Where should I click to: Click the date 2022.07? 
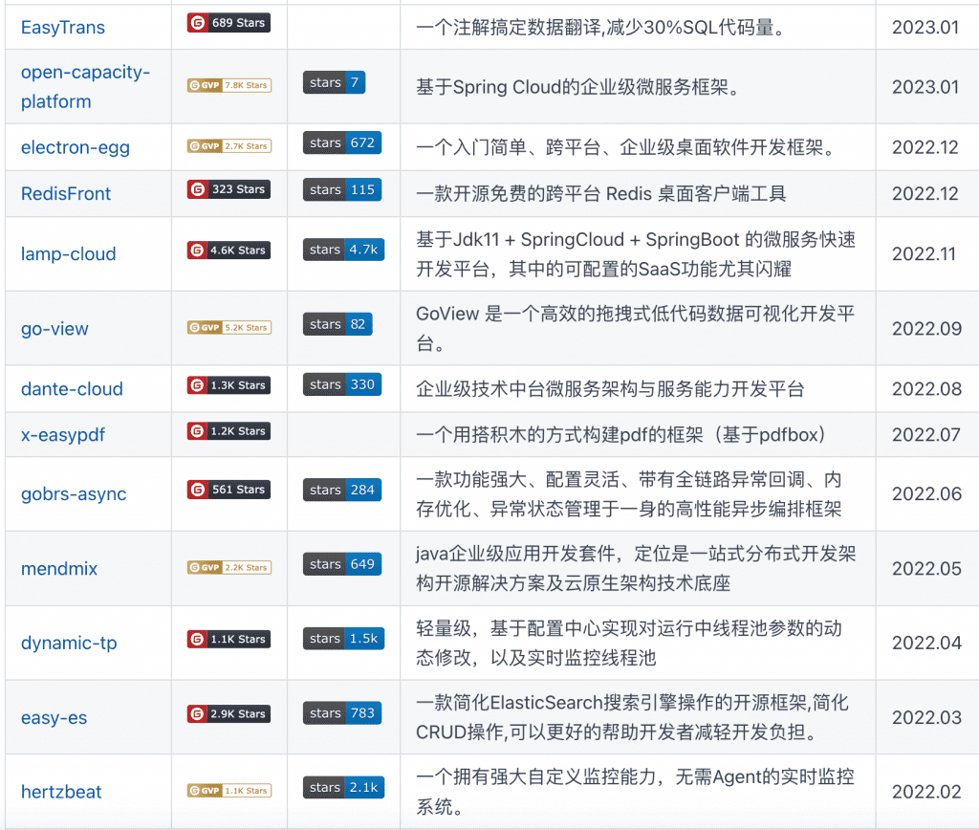(926, 435)
